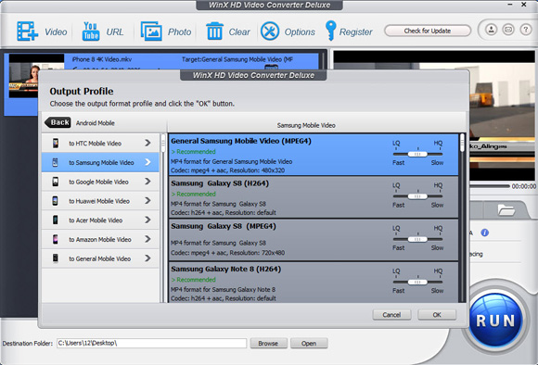Confirm with the OK button
The height and width of the screenshot is (365, 538).
[x=437, y=315]
